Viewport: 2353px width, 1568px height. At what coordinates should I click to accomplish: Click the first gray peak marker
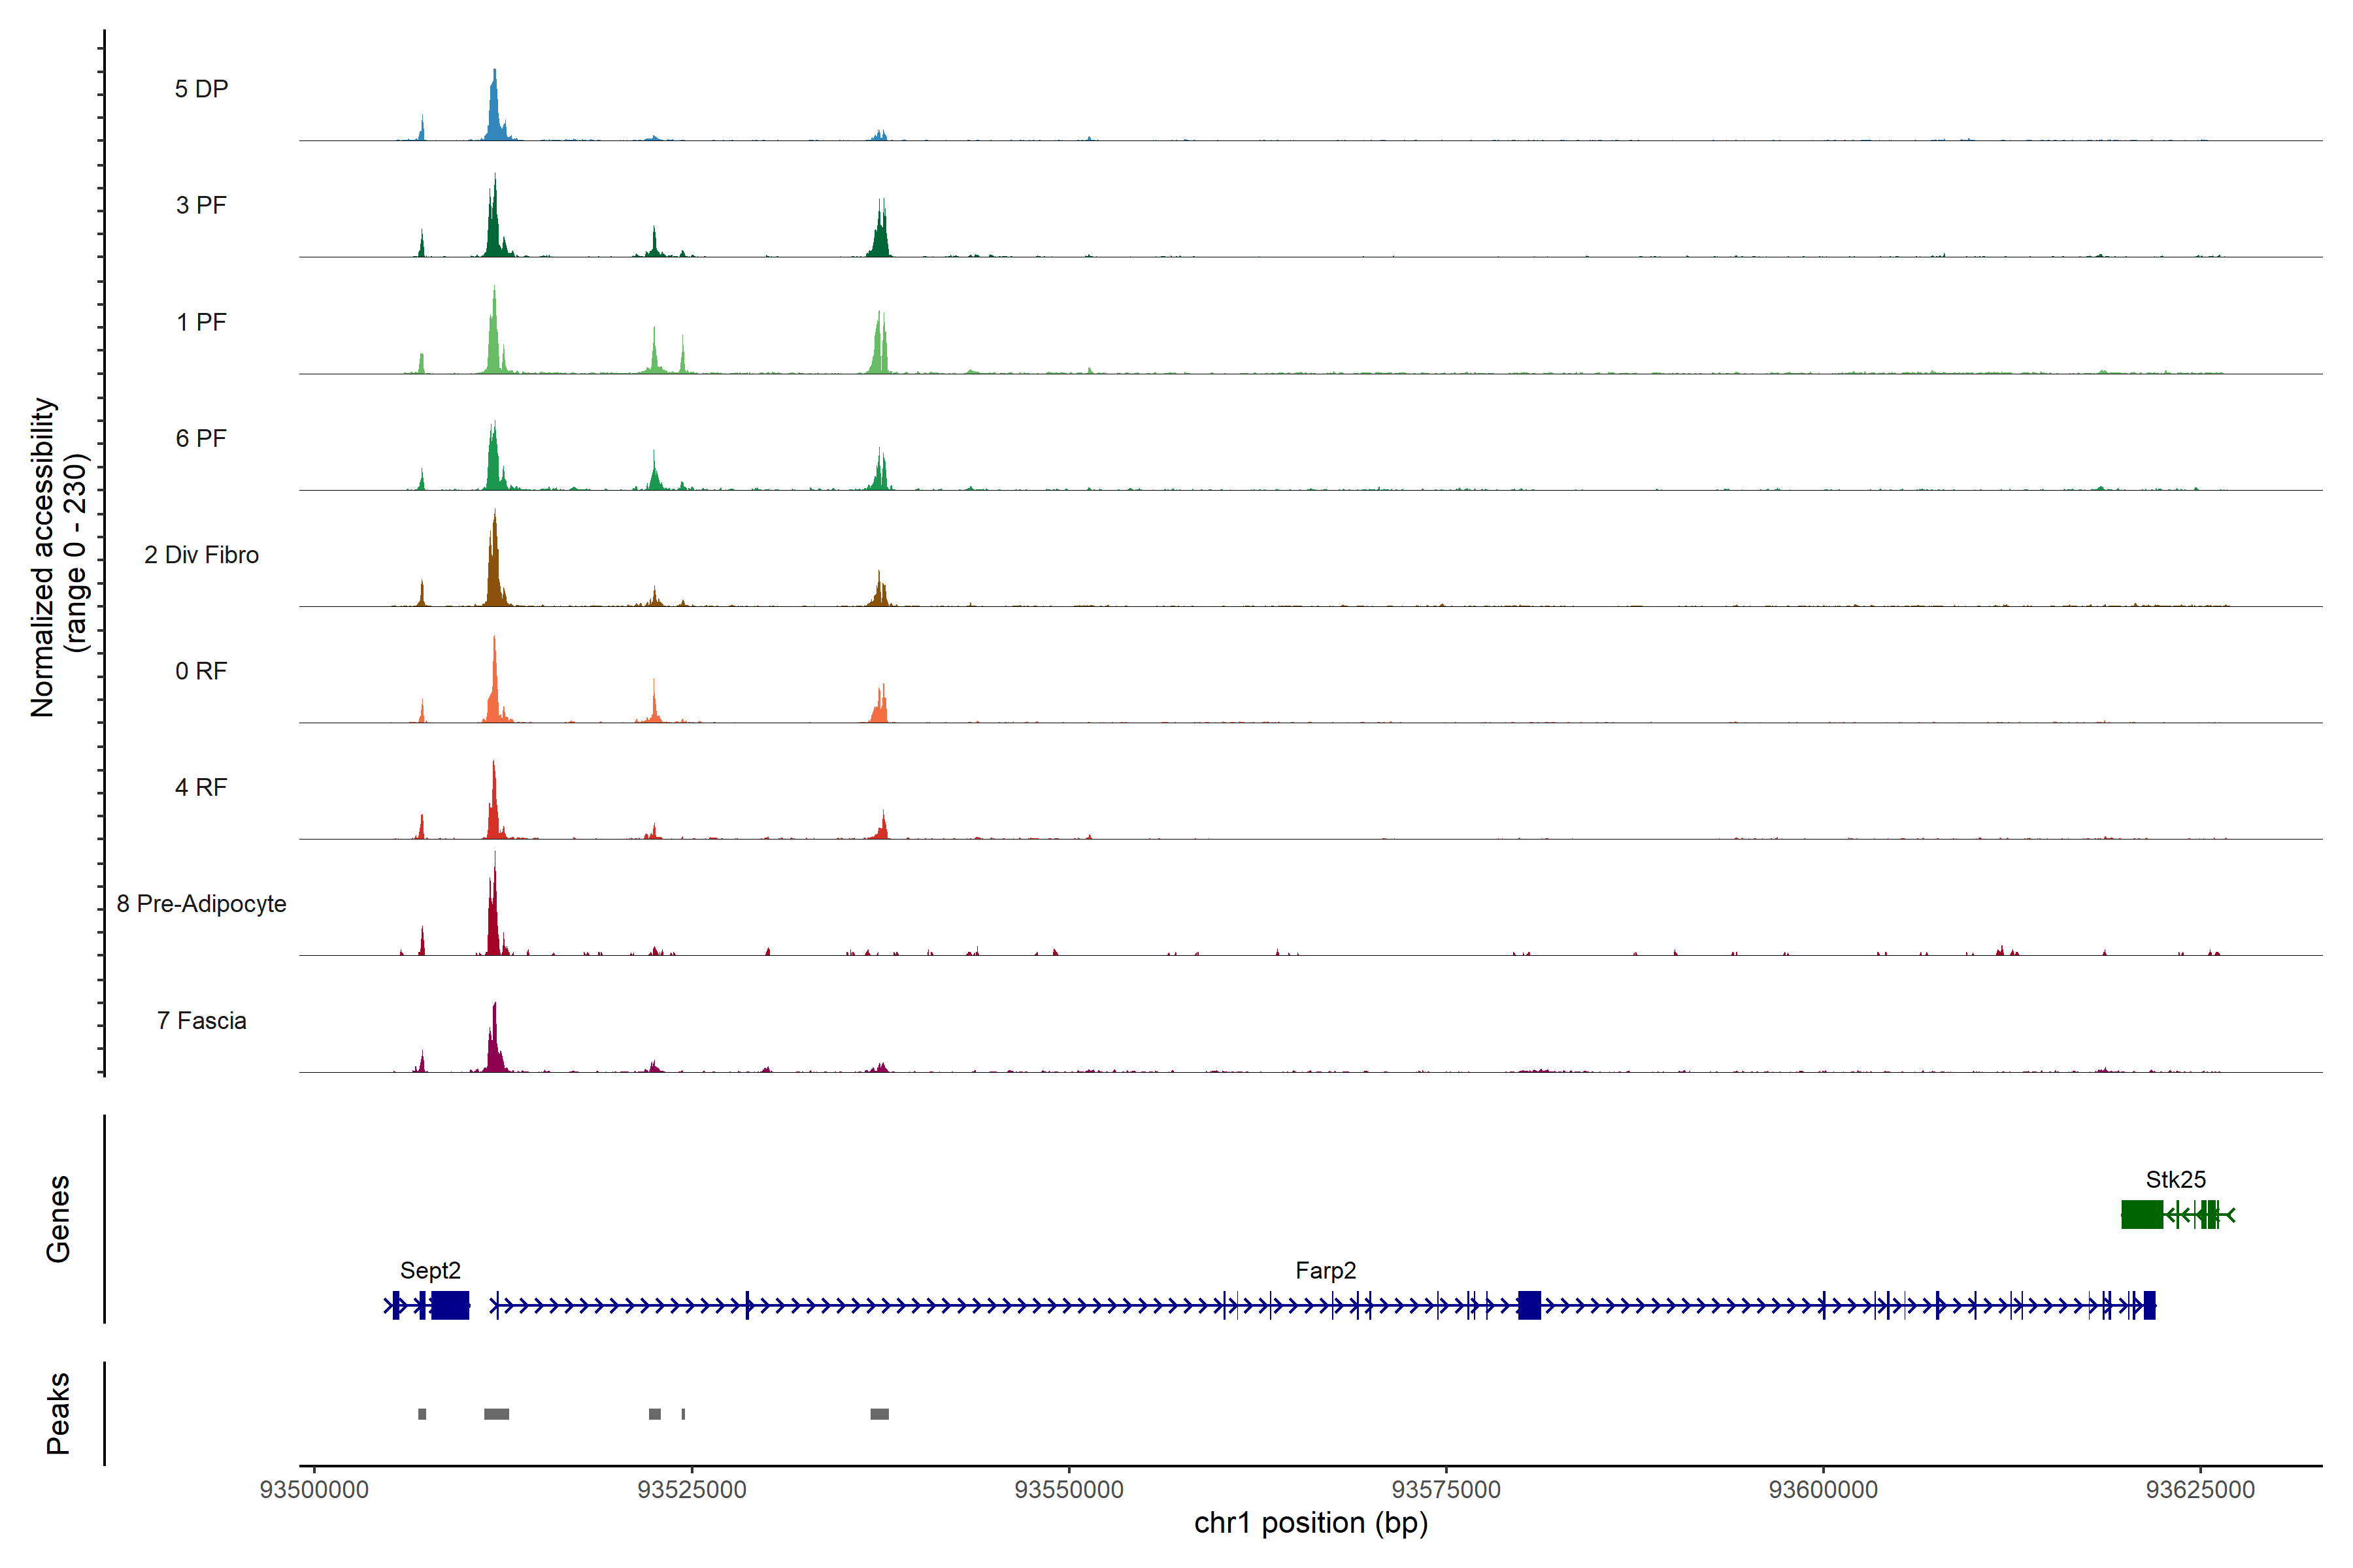422,1414
